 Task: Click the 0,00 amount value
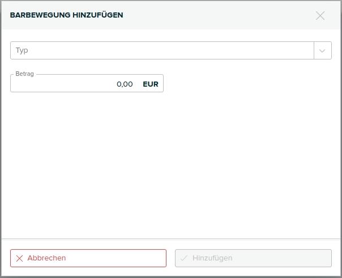(x=125, y=84)
